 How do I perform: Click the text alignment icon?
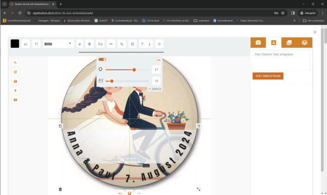point(90,44)
